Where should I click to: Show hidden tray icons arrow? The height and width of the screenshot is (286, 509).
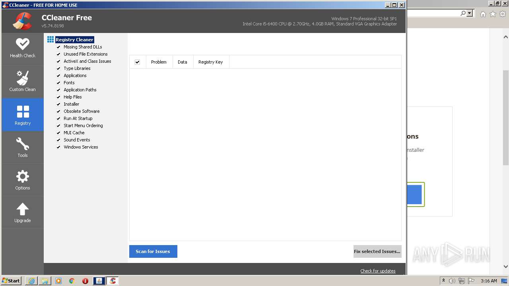[x=443, y=281]
